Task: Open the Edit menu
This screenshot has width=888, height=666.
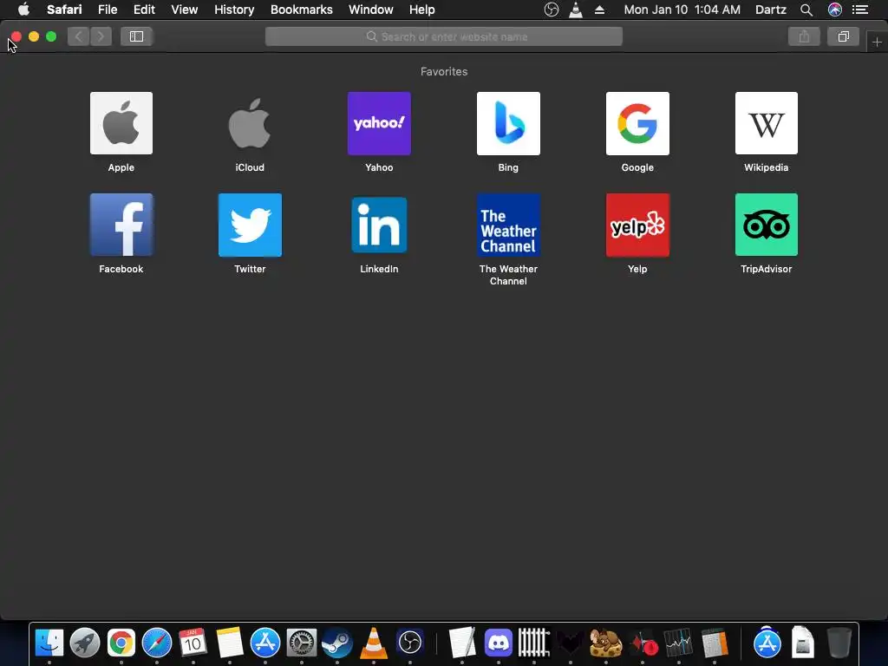Action: pos(144,10)
